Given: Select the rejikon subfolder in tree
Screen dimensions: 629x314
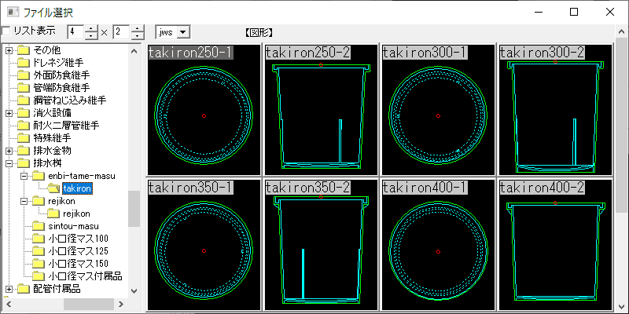Looking at the screenshot, I should coord(76,214).
